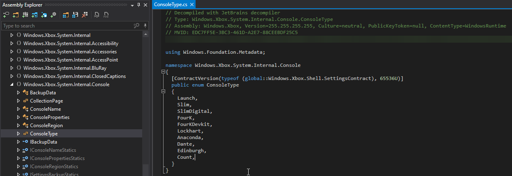Open the Assembly Explorer window options dropdown
512x176 pixels.
[x=132, y=5]
